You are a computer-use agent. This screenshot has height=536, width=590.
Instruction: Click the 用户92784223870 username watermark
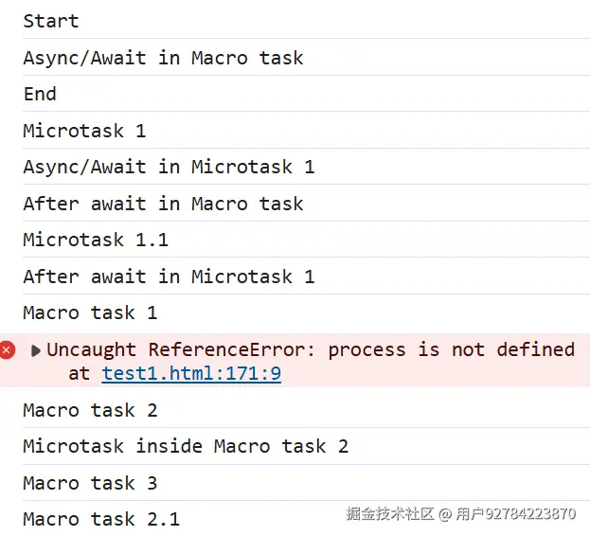515,514
